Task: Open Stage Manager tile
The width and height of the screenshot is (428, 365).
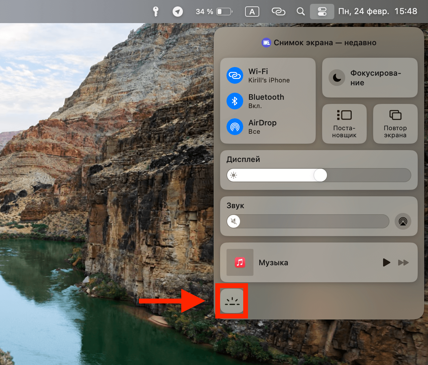Action: (344, 124)
